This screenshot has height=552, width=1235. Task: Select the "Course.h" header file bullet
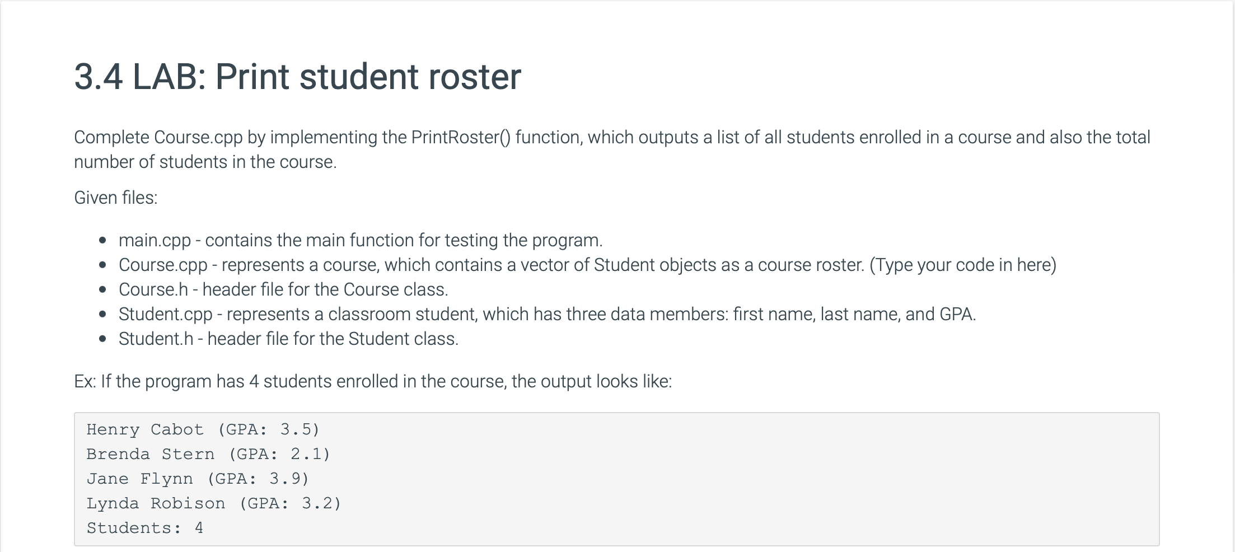point(153,289)
